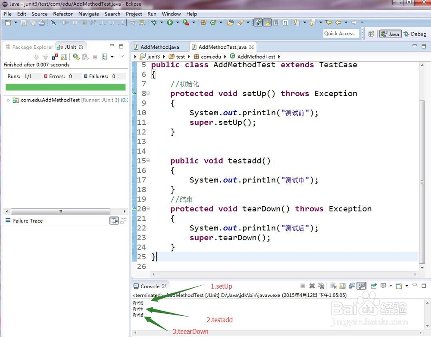
Task: Click the Last Edit Location icon
Action: coord(328,22)
